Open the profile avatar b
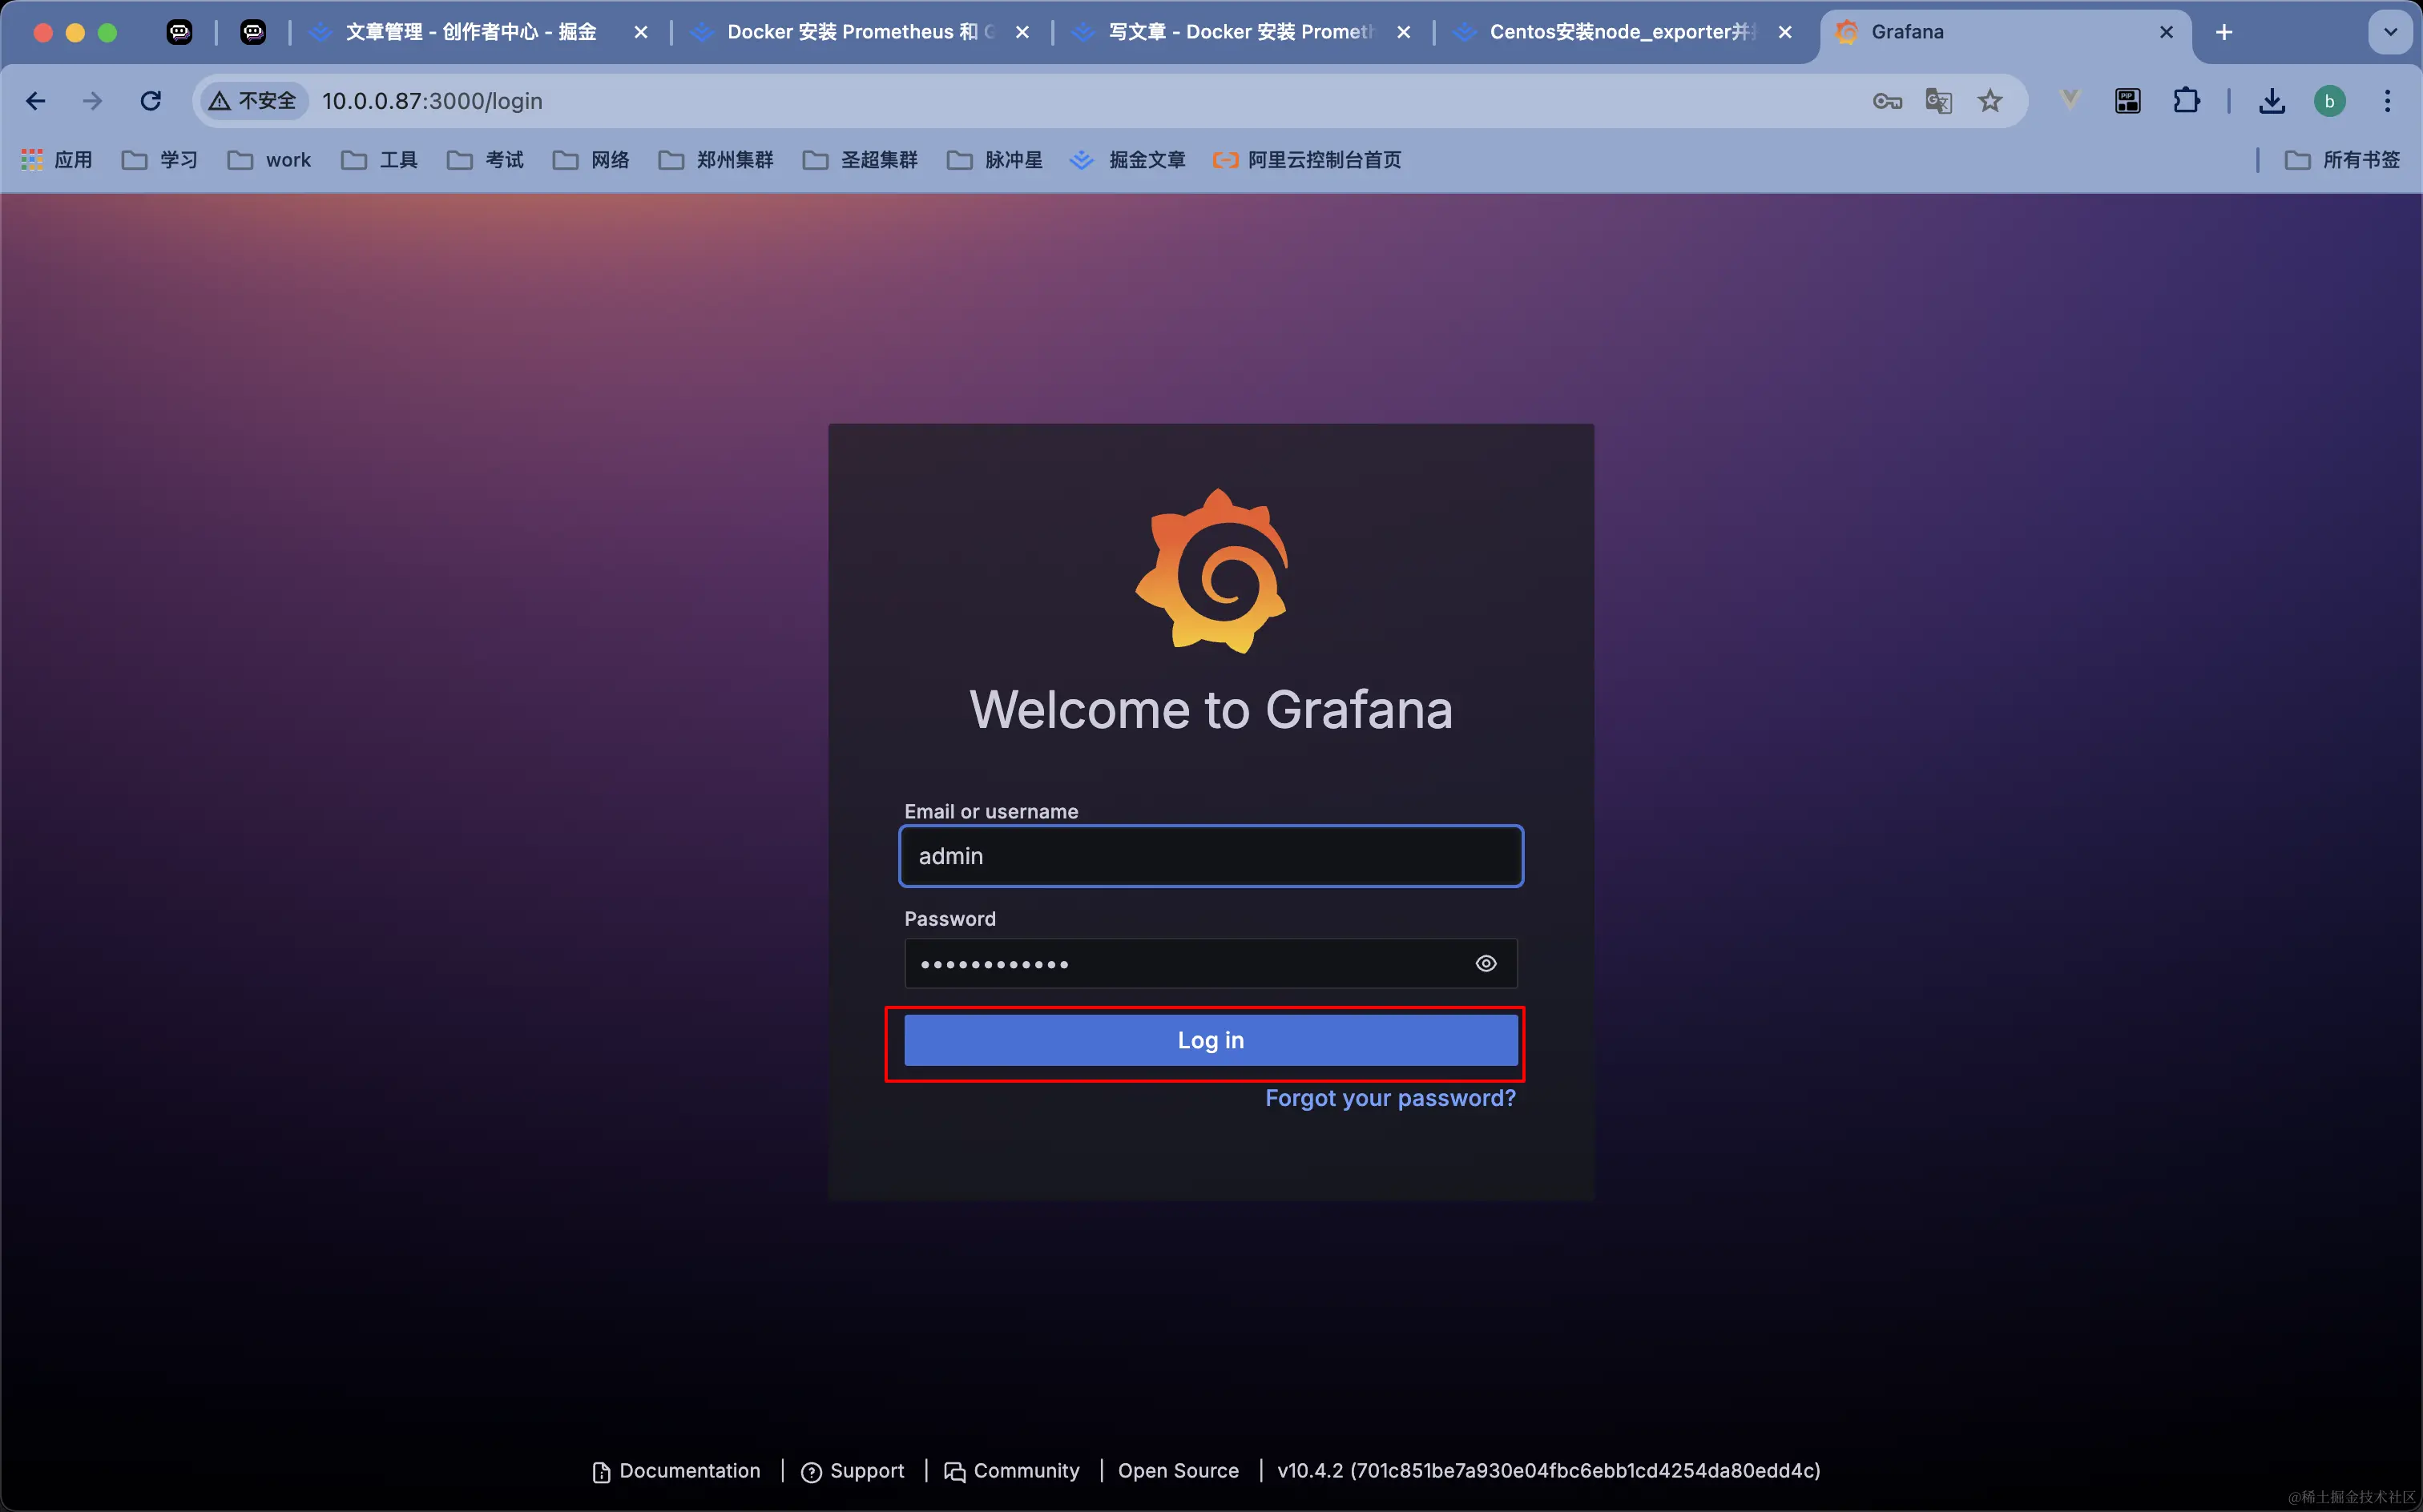This screenshot has height=1512, width=2423. tap(2330, 101)
